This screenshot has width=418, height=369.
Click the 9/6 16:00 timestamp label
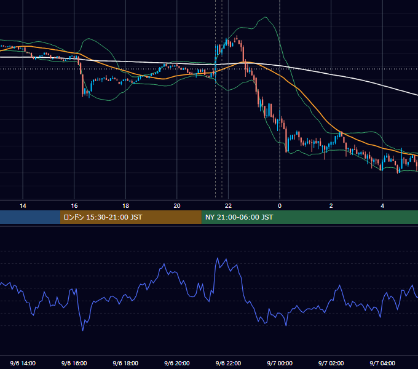pyautogui.click(x=74, y=363)
